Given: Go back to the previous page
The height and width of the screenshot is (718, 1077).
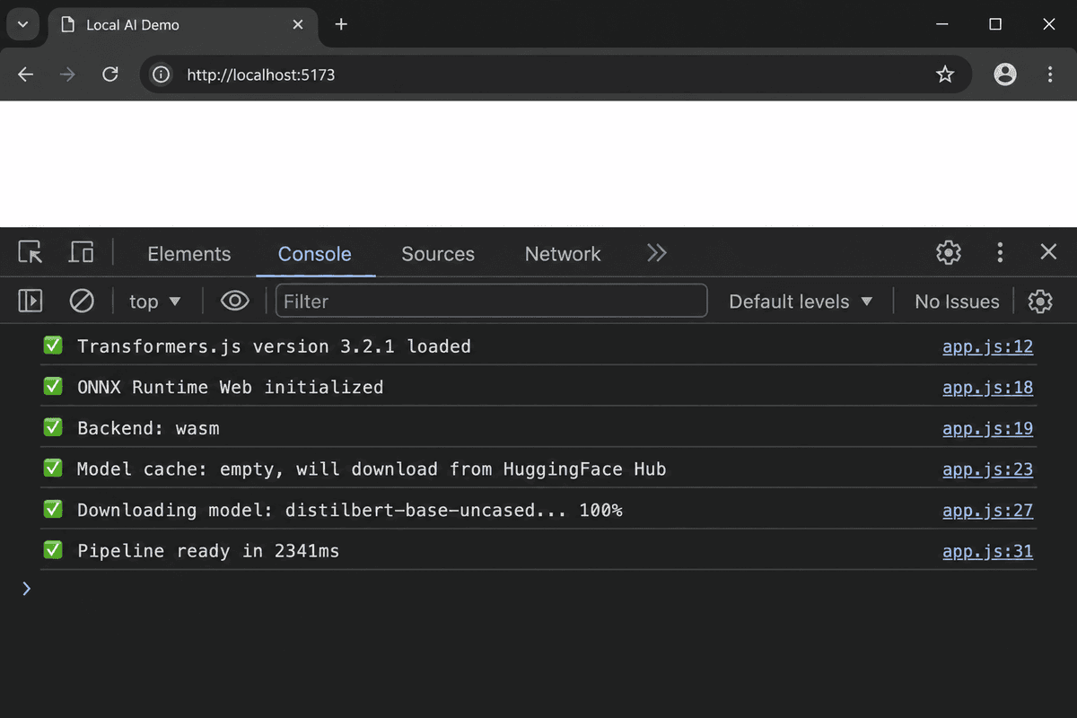Looking at the screenshot, I should (26, 74).
